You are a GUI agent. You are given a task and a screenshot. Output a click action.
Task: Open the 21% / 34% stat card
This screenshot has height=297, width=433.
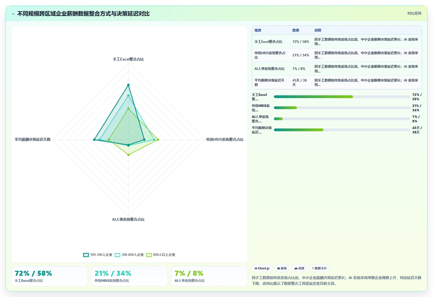click(x=129, y=276)
